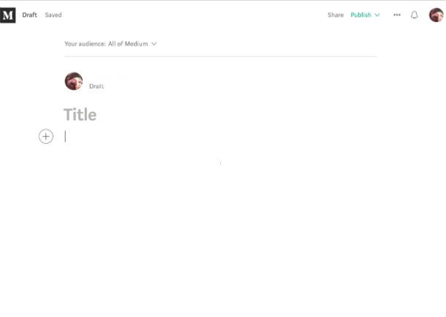Expand the chevron next to Publish
The width and height of the screenshot is (446, 317).
[377, 15]
